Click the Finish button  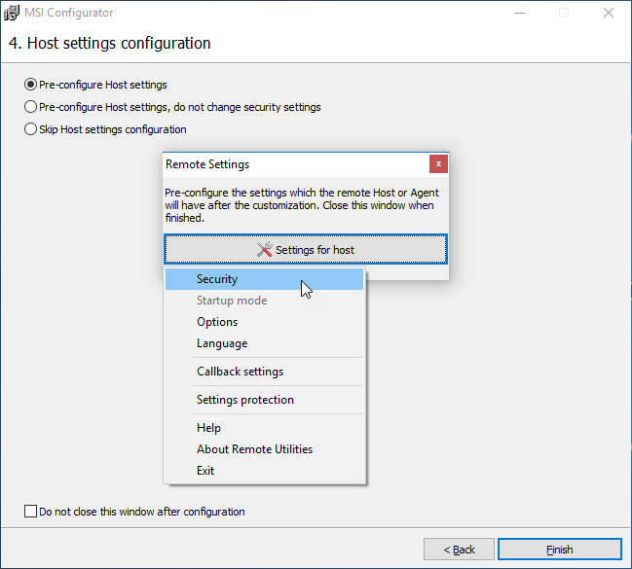pyautogui.click(x=559, y=550)
